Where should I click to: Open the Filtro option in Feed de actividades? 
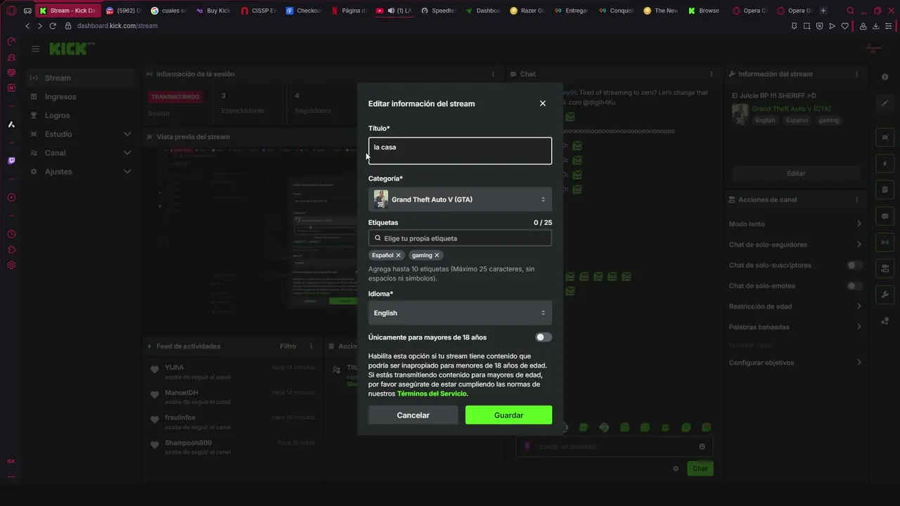pos(288,346)
